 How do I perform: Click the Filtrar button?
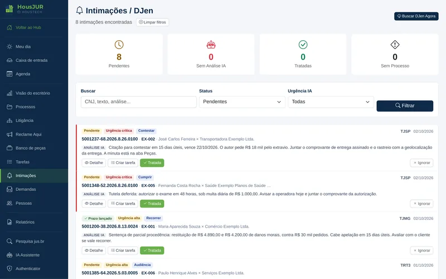click(x=405, y=106)
